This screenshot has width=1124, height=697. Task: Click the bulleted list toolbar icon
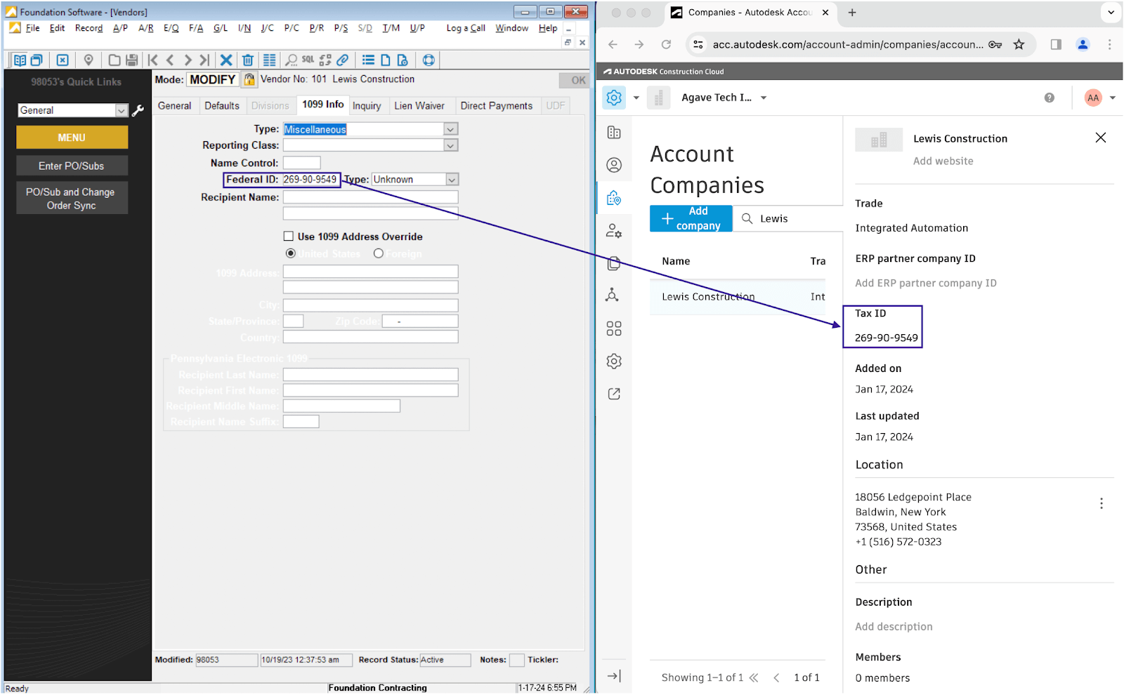(x=368, y=60)
